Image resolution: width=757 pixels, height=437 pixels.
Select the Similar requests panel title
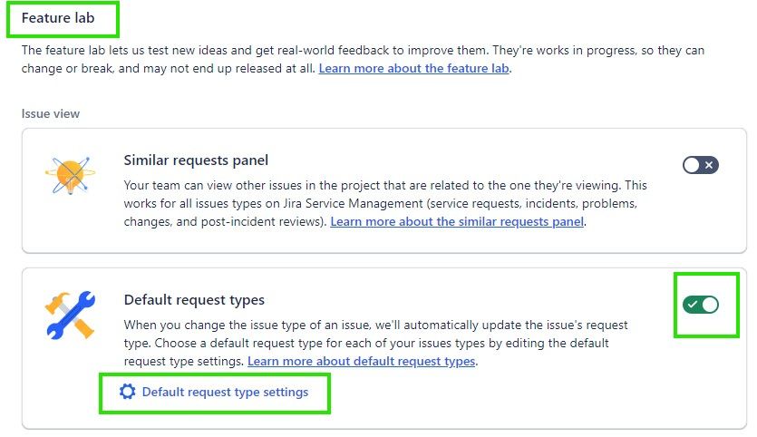point(196,160)
